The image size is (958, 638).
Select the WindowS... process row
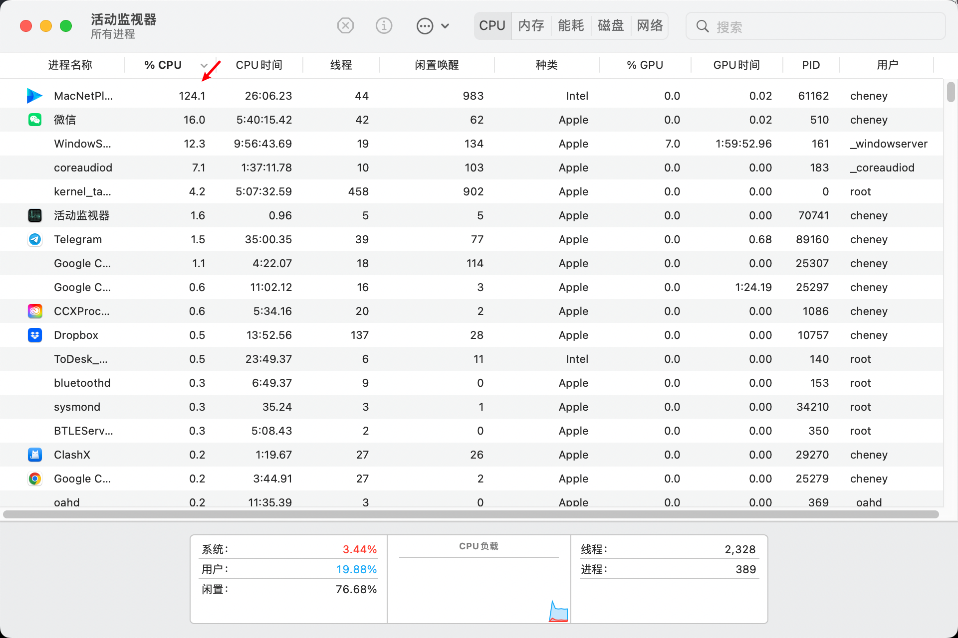pos(472,144)
